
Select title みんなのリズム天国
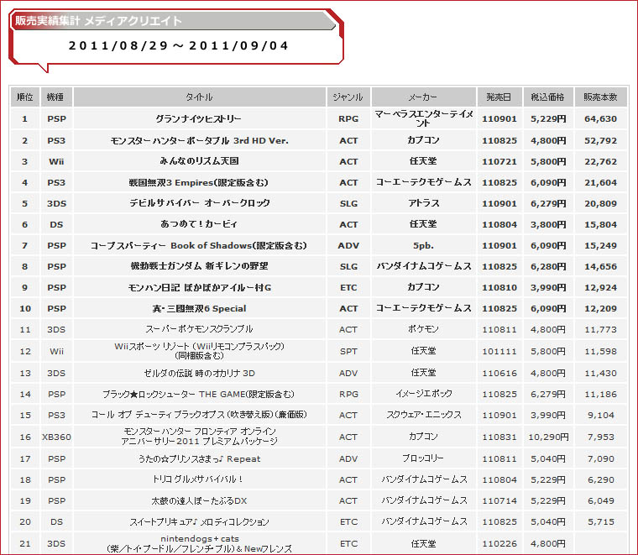click(200, 161)
